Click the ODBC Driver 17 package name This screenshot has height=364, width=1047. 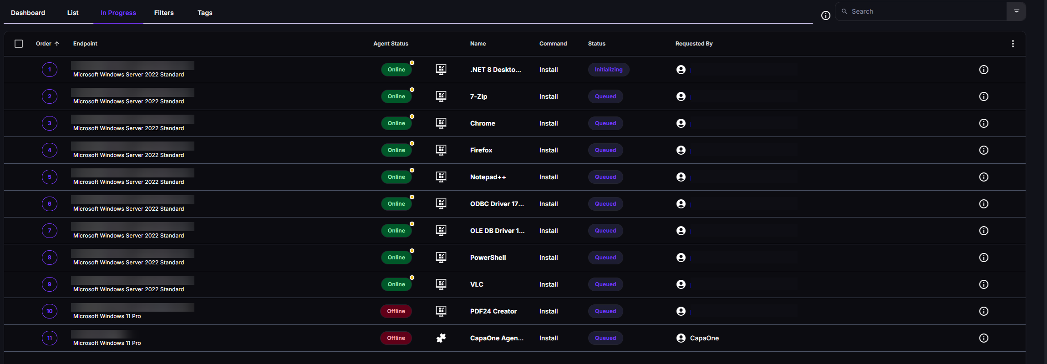point(497,204)
